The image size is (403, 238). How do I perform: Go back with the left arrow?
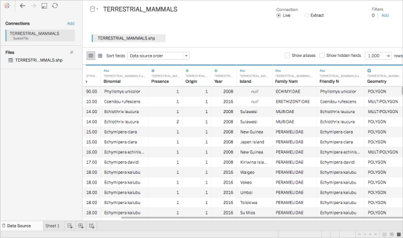click(x=22, y=6)
